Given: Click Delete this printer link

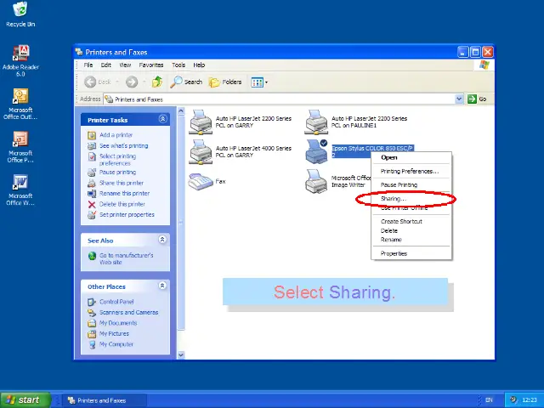Looking at the screenshot, I should [122, 204].
